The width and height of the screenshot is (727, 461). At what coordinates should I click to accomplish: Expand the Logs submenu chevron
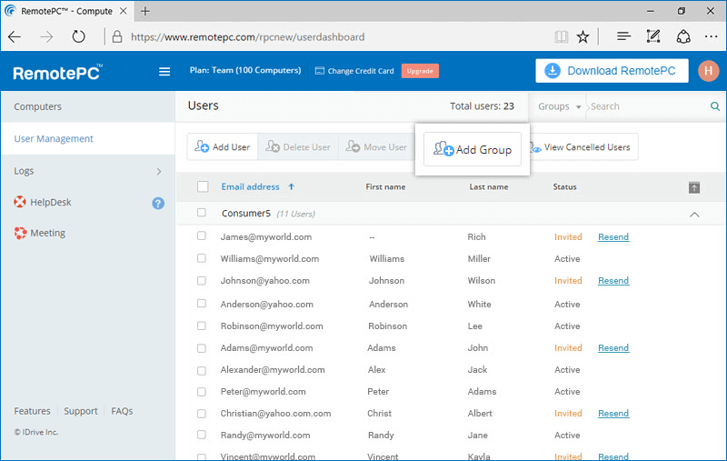159,172
